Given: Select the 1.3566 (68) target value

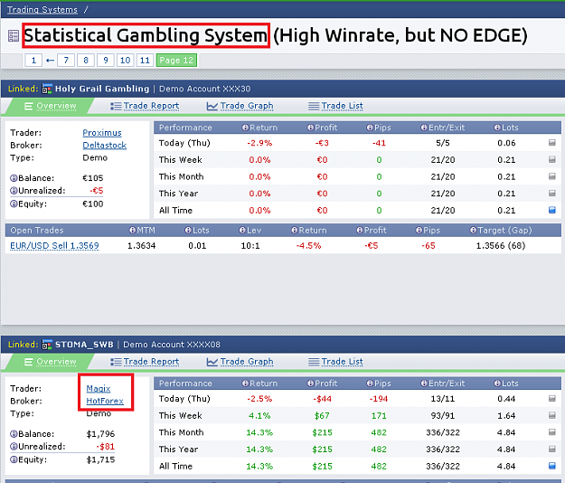Looking at the screenshot, I should click(501, 246).
